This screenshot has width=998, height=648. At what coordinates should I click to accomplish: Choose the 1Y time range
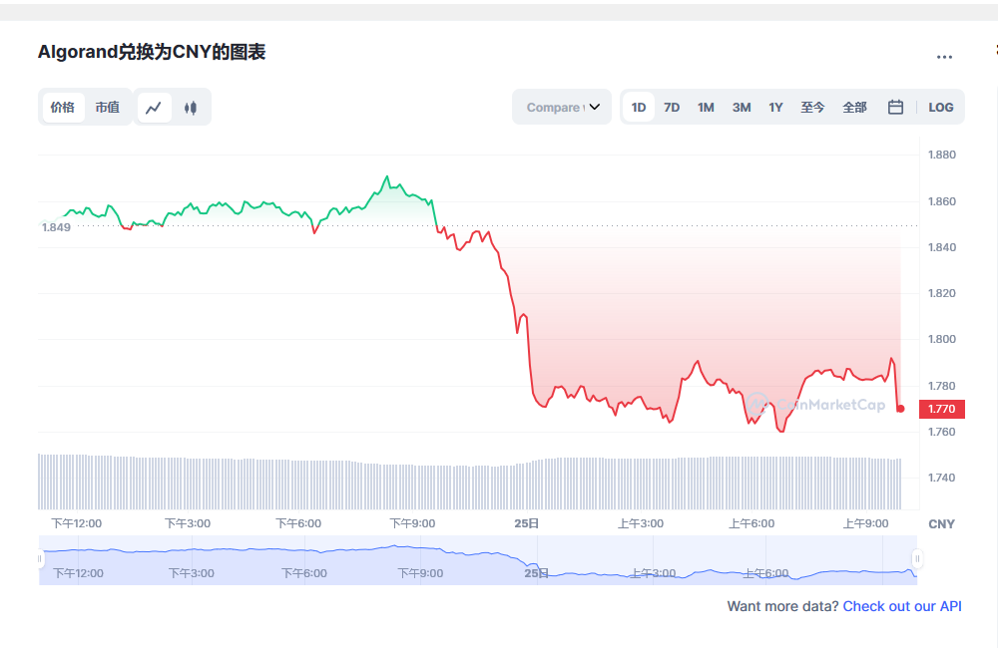(x=775, y=108)
